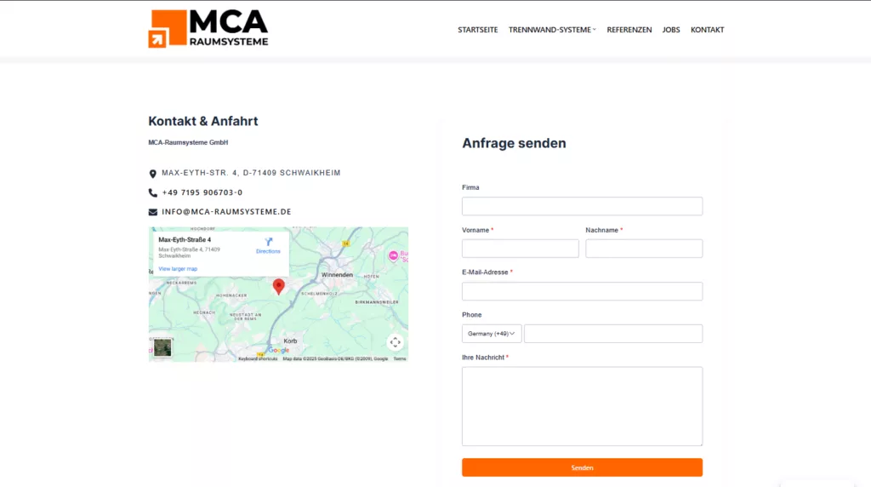This screenshot has height=487, width=871.
Task: Click the location pin icon by address
Action: 153,174
